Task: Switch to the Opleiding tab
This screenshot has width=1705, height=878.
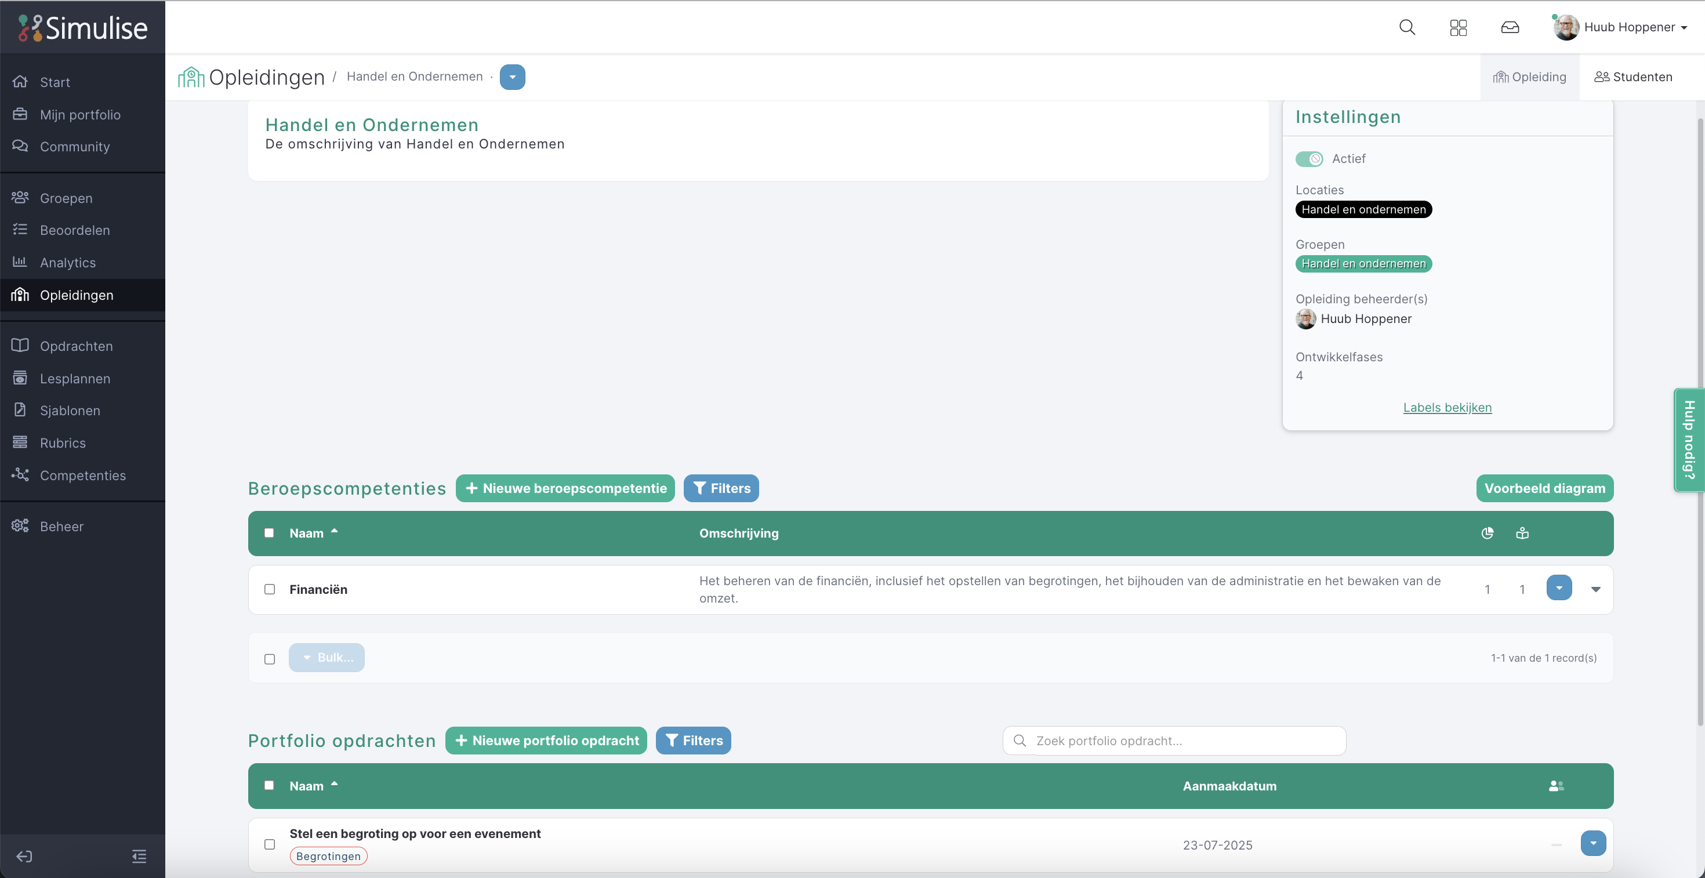Action: click(1529, 77)
